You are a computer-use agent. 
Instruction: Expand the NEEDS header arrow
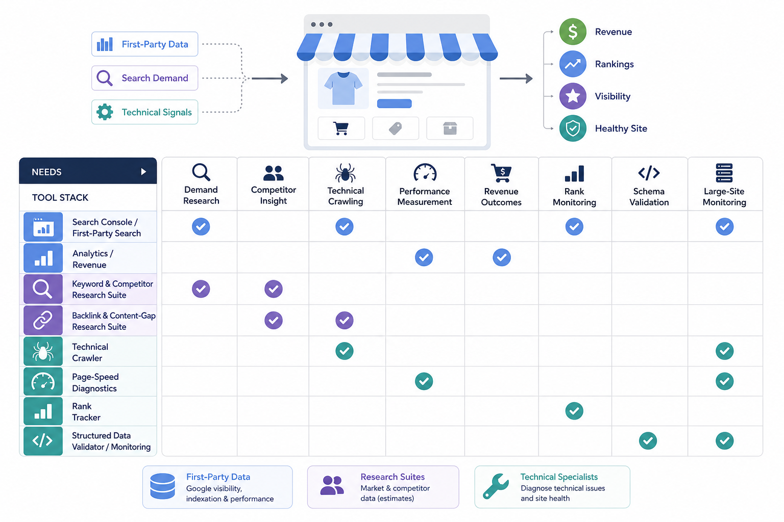click(x=143, y=172)
